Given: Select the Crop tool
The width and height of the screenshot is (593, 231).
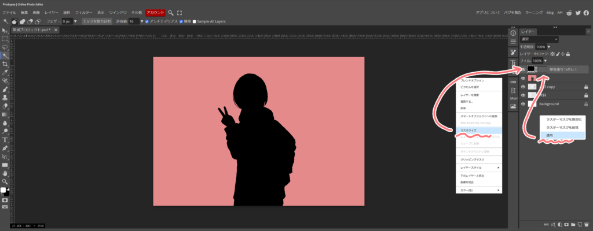Looking at the screenshot, I should (x=5, y=65).
